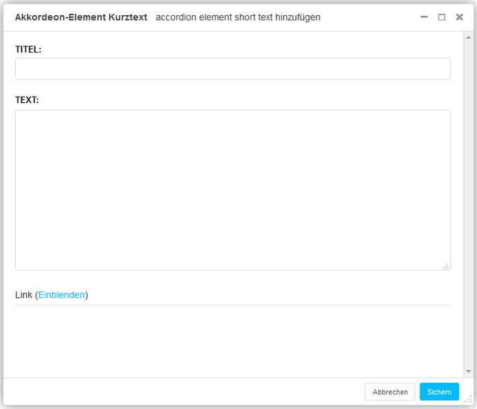This screenshot has width=477, height=409.
Task: Click the scrollbar up arrow
Action: tap(469, 37)
